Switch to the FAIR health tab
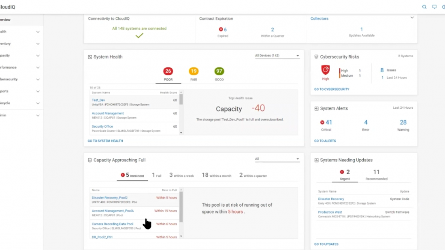This screenshot has height=250, width=445. tap(194, 74)
